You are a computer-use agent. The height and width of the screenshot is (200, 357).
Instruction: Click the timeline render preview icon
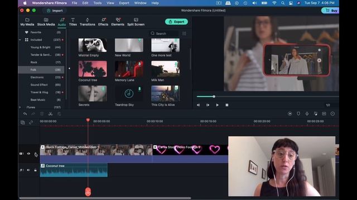pos(290,113)
